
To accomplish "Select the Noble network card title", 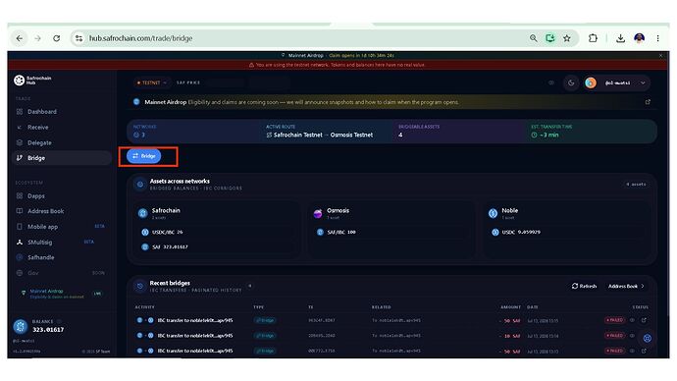I will [x=509, y=210].
